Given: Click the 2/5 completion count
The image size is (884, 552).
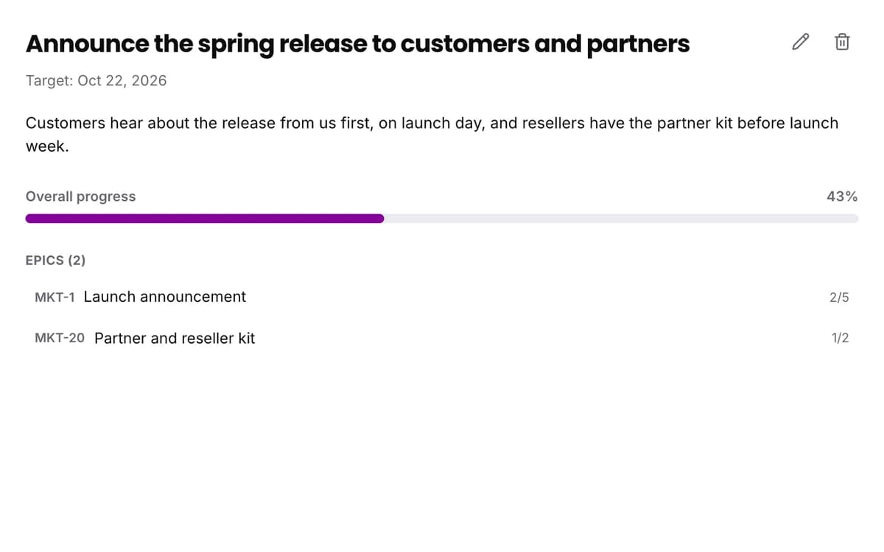Looking at the screenshot, I should [839, 297].
